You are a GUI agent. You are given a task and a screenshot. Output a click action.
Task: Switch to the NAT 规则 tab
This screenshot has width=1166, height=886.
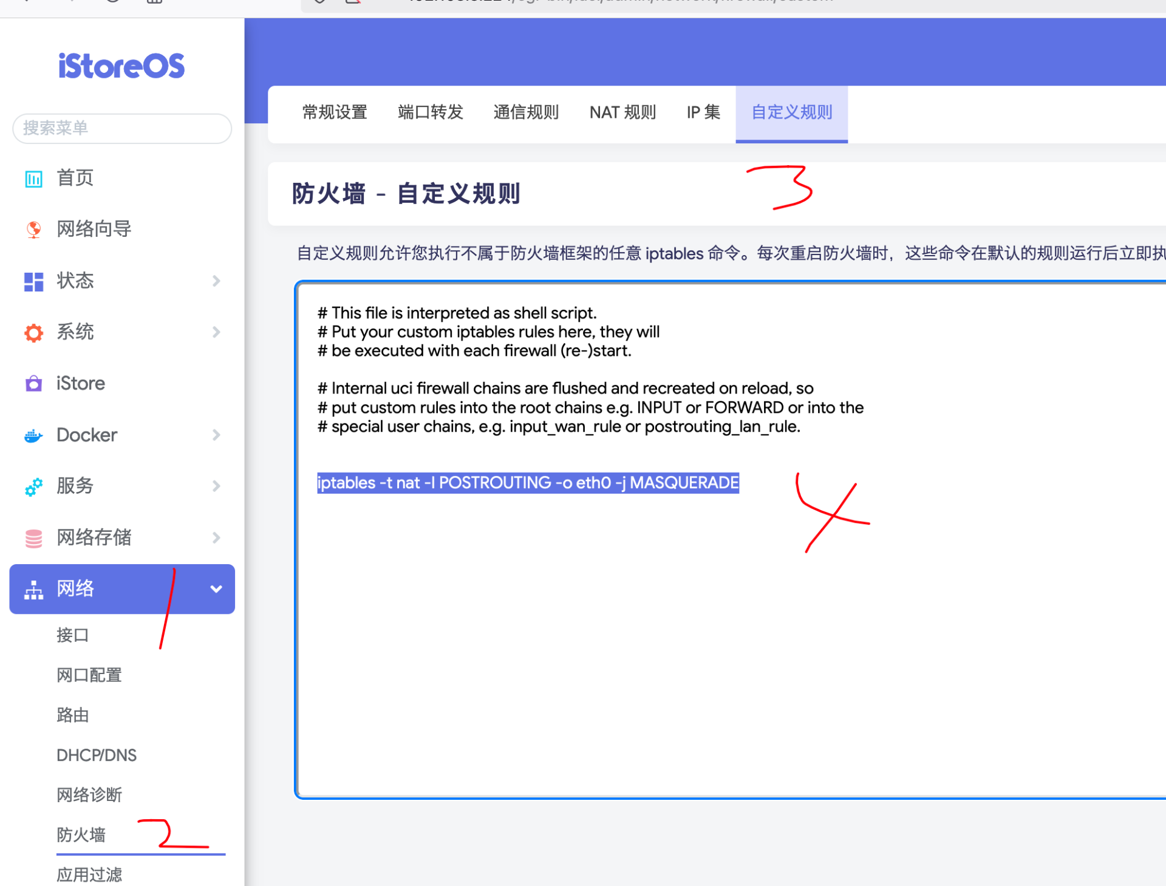click(x=622, y=112)
